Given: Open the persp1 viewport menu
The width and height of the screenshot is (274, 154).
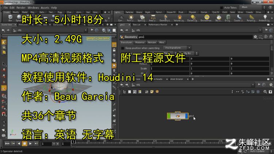Looking at the screenshot, I should (x=92, y=38).
